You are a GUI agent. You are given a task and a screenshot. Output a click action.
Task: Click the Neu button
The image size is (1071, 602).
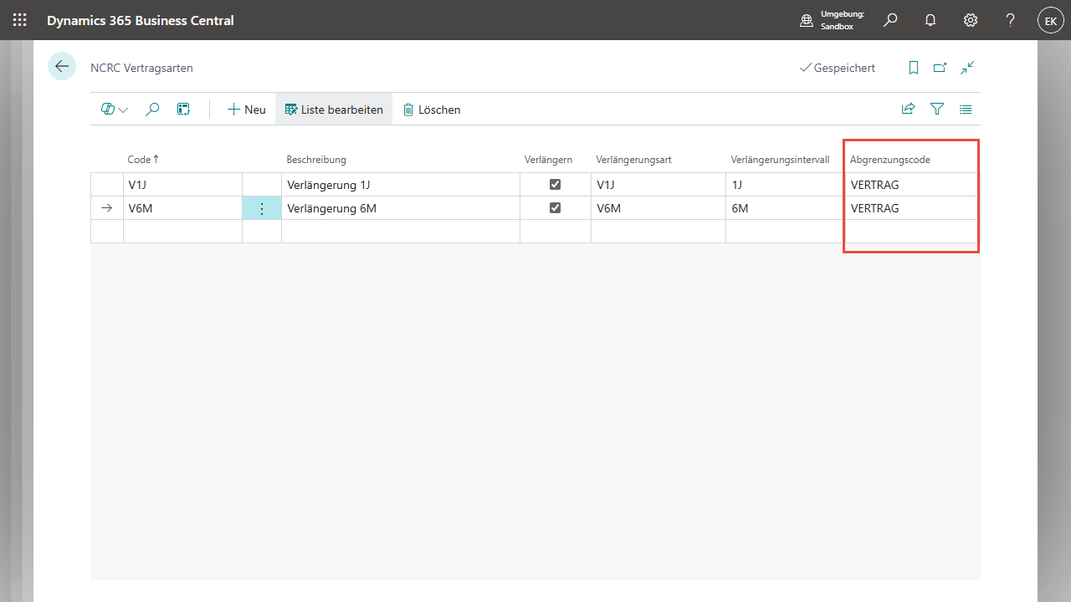click(247, 110)
